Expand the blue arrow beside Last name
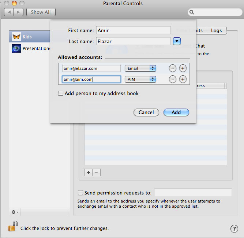Screen dimensions: 244x238 pos(177,41)
